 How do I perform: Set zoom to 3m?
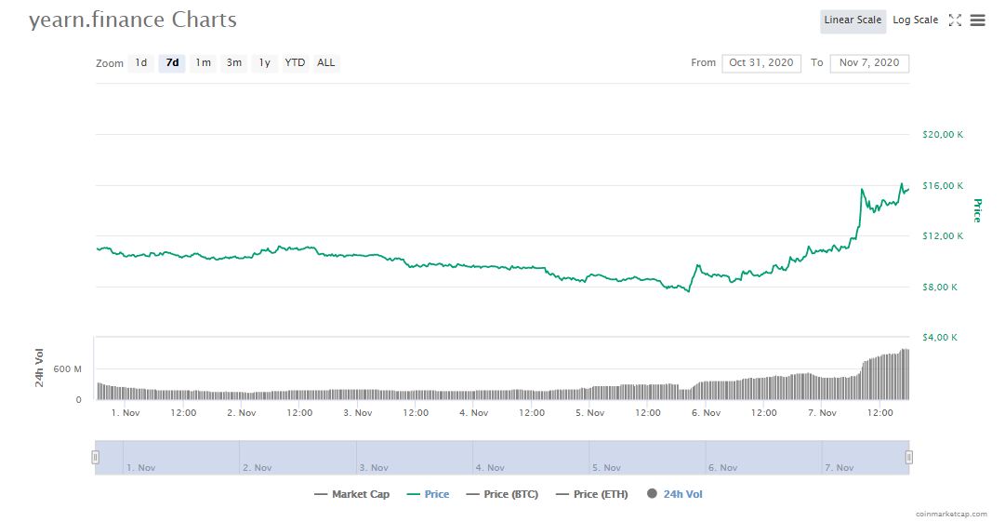pos(234,63)
